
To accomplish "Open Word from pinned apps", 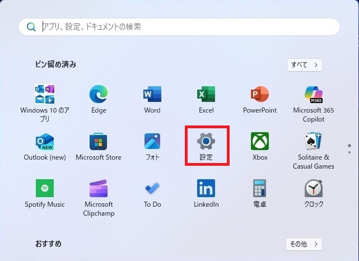I will pyautogui.click(x=152, y=94).
